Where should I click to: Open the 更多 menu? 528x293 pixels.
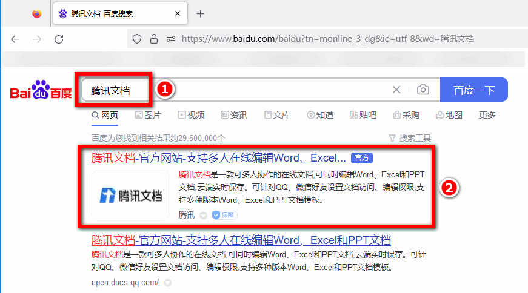click(487, 116)
